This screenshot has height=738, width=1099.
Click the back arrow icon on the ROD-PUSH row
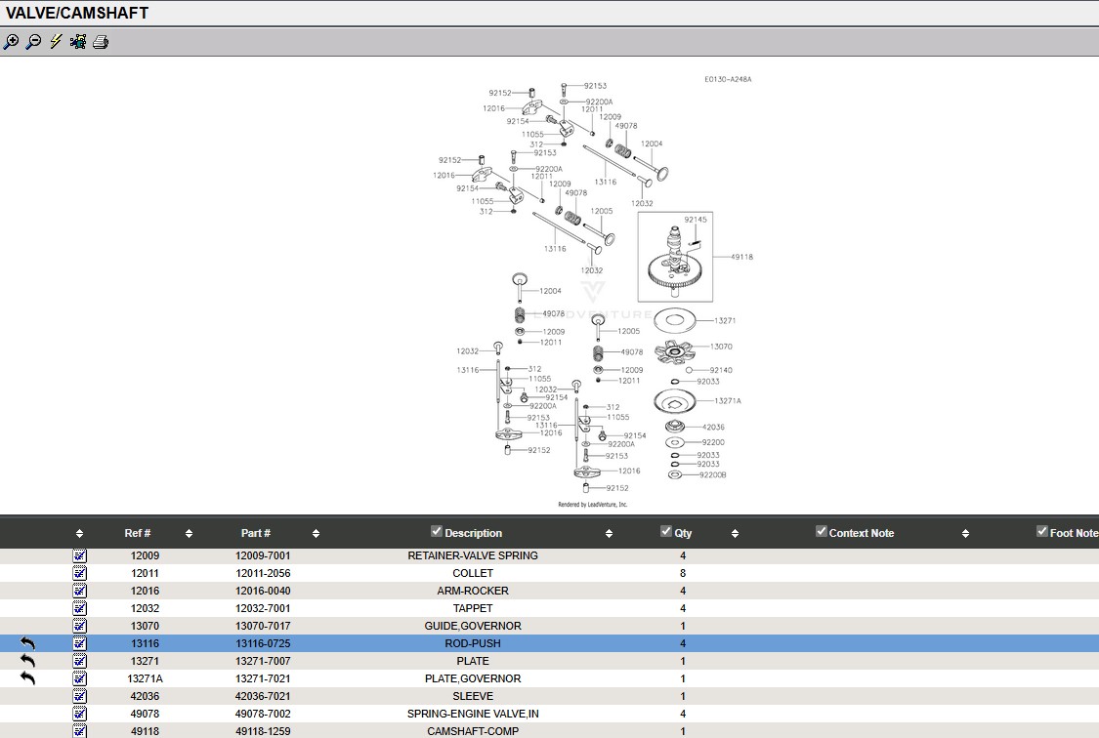(x=27, y=643)
